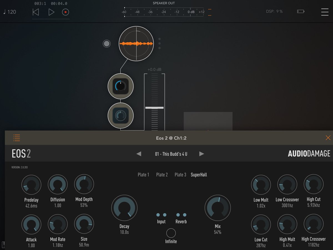Engage the Infinite reverb hold button
Image resolution: width=333 pixels, height=250 pixels.
coord(171,233)
